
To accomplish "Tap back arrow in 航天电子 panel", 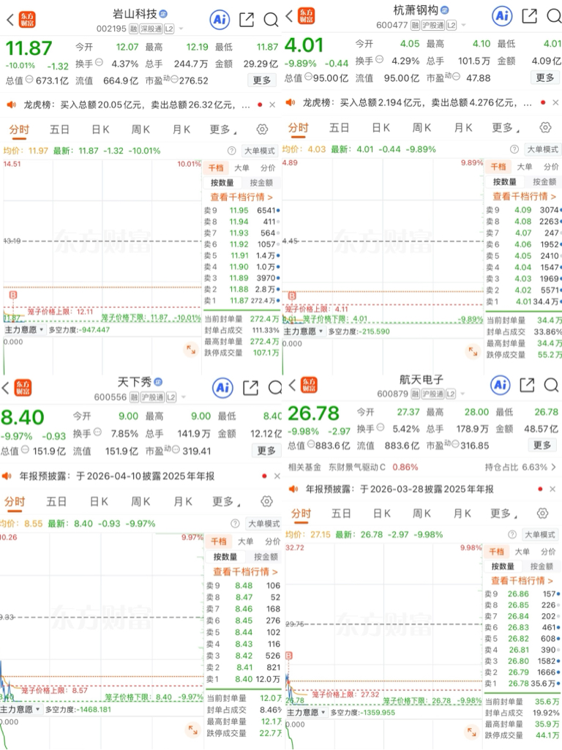I will click(x=292, y=385).
